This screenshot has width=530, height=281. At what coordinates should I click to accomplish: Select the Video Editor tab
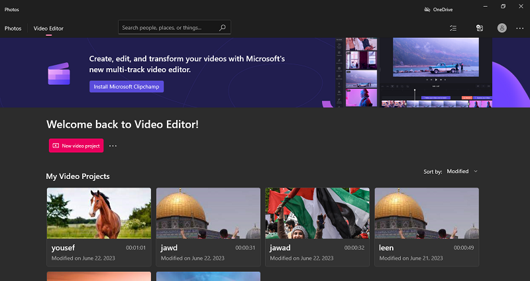click(48, 28)
